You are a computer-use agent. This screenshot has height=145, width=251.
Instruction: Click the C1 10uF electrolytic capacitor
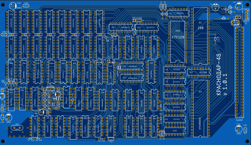(216, 7)
